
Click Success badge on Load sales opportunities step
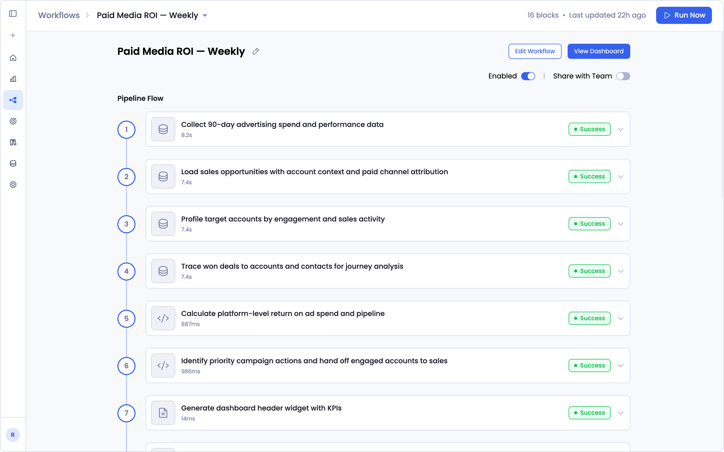(x=590, y=176)
